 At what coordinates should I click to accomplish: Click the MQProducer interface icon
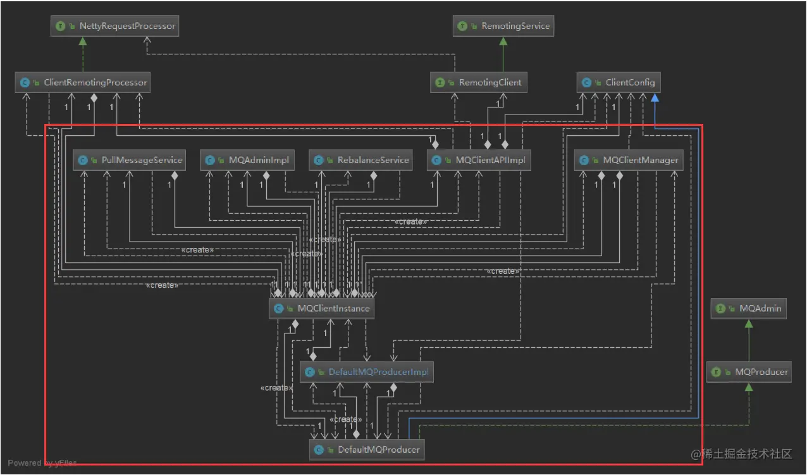[x=716, y=372]
